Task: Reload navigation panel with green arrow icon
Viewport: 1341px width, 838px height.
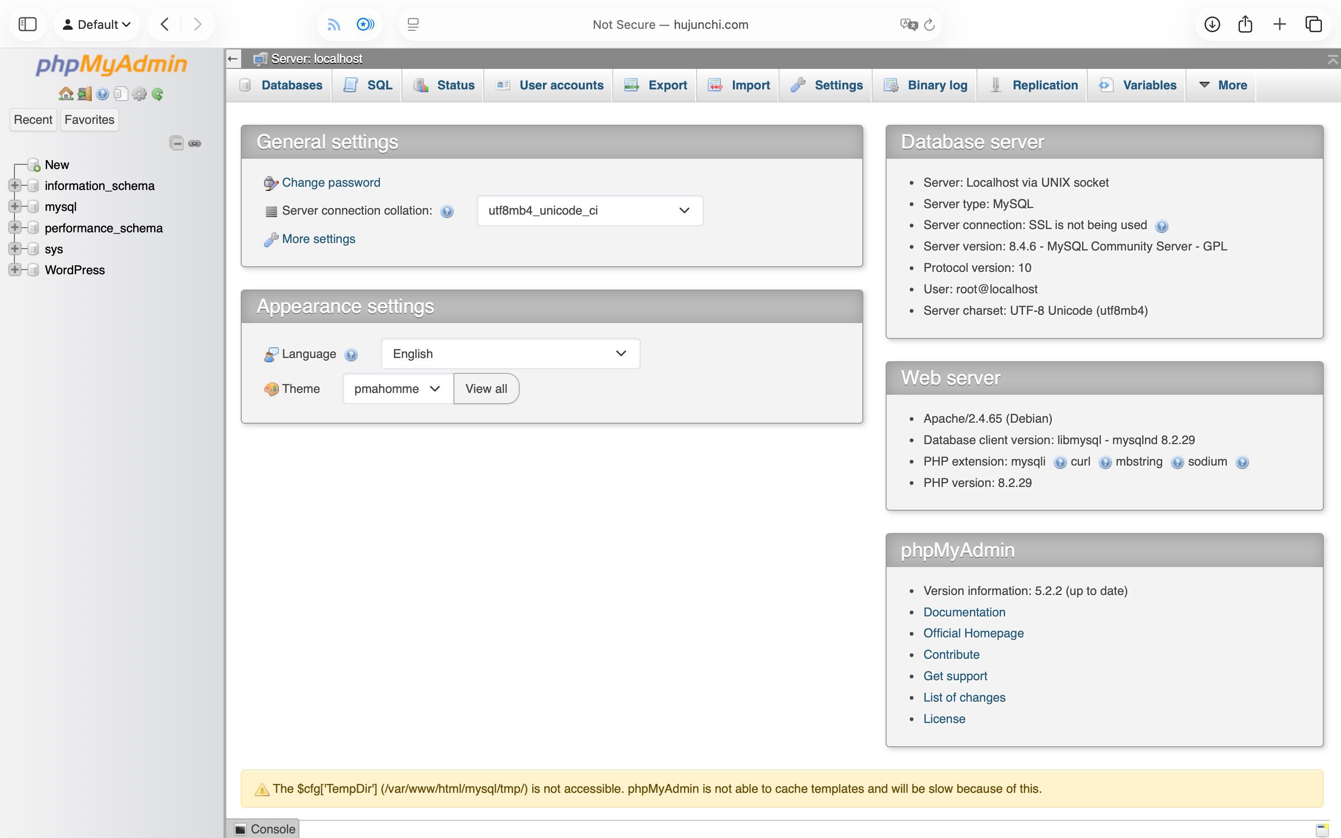Action: pyautogui.click(x=157, y=94)
